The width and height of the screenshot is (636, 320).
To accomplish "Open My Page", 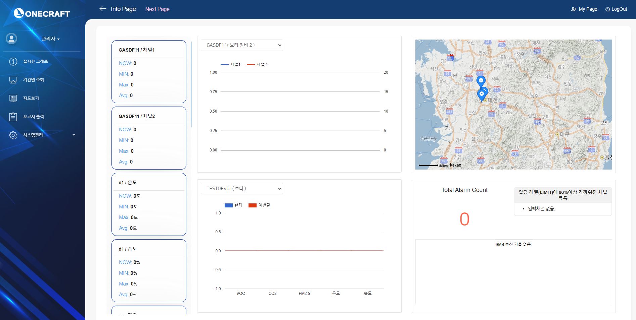I will pos(584,9).
